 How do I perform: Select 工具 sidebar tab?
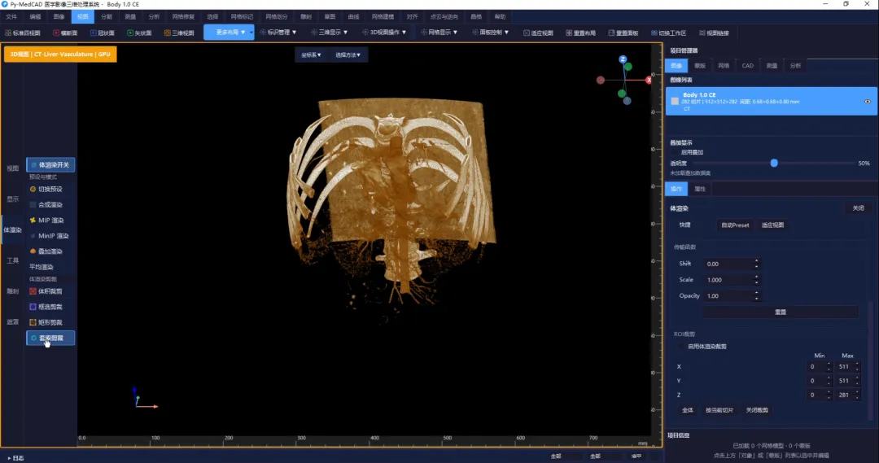[x=12, y=260]
